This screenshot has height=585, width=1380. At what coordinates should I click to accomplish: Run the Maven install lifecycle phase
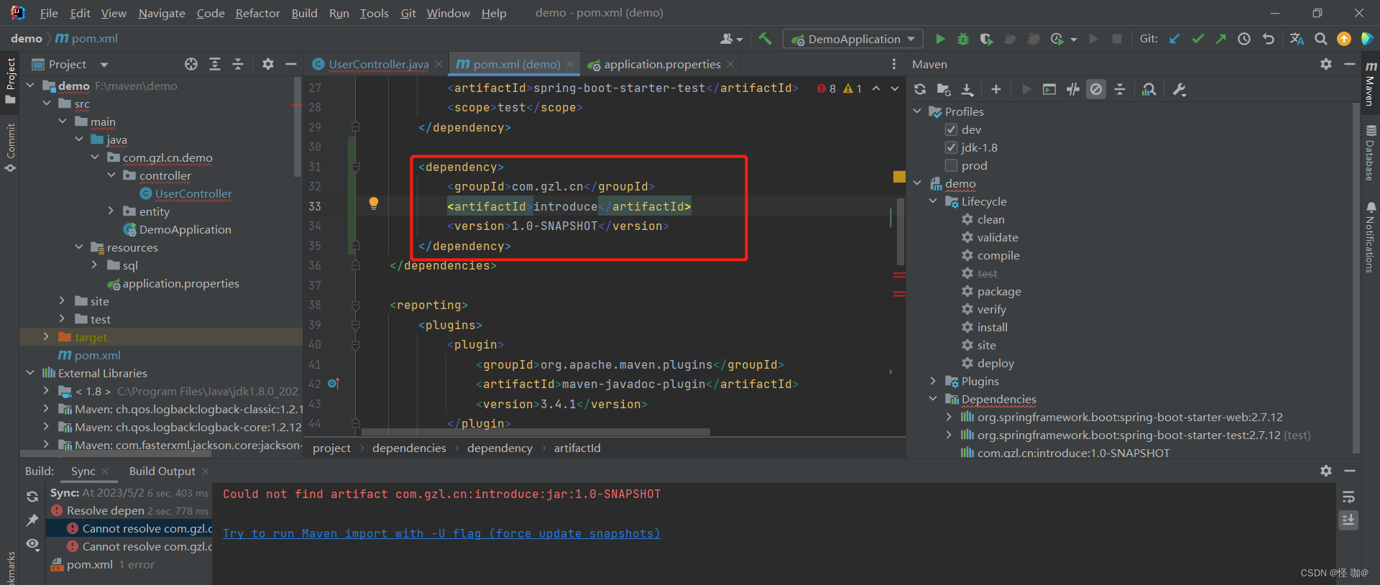(x=992, y=327)
